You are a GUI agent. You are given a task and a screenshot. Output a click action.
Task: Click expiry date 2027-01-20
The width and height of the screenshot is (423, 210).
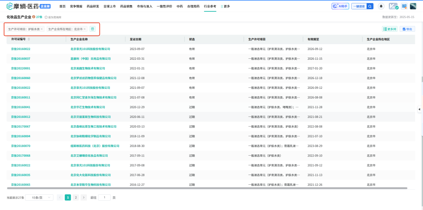point(315,68)
